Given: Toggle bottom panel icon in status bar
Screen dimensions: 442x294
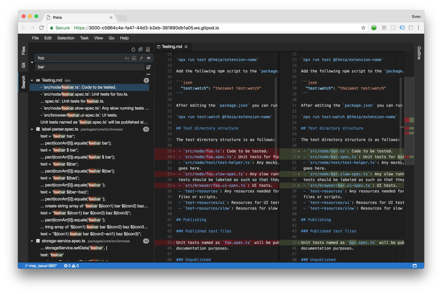Looking at the screenshot, I should point(415,266).
